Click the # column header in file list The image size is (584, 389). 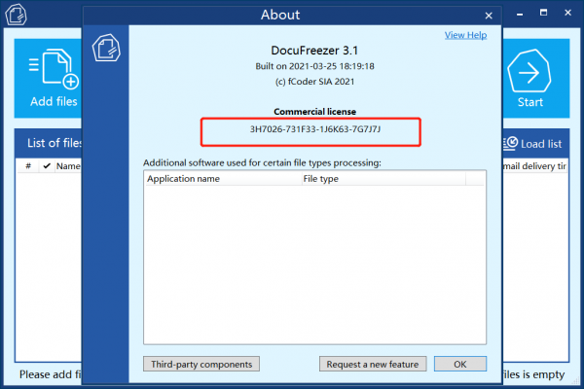point(28,166)
